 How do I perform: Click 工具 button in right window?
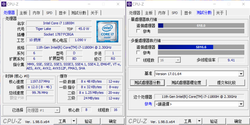pos(188,121)
